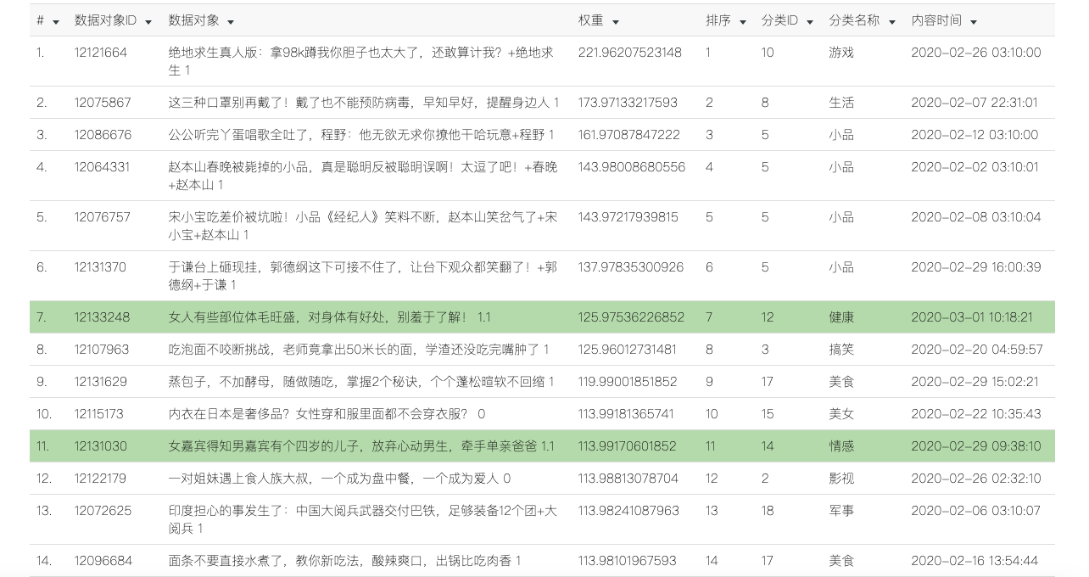Click the 军事 category cell

click(x=840, y=511)
